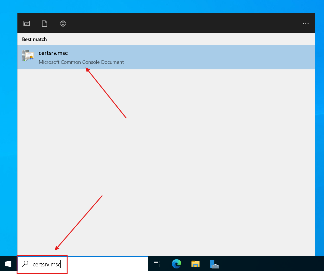Click the Microsoft Common Console Document subtitle
324x274 pixels.
click(81, 62)
